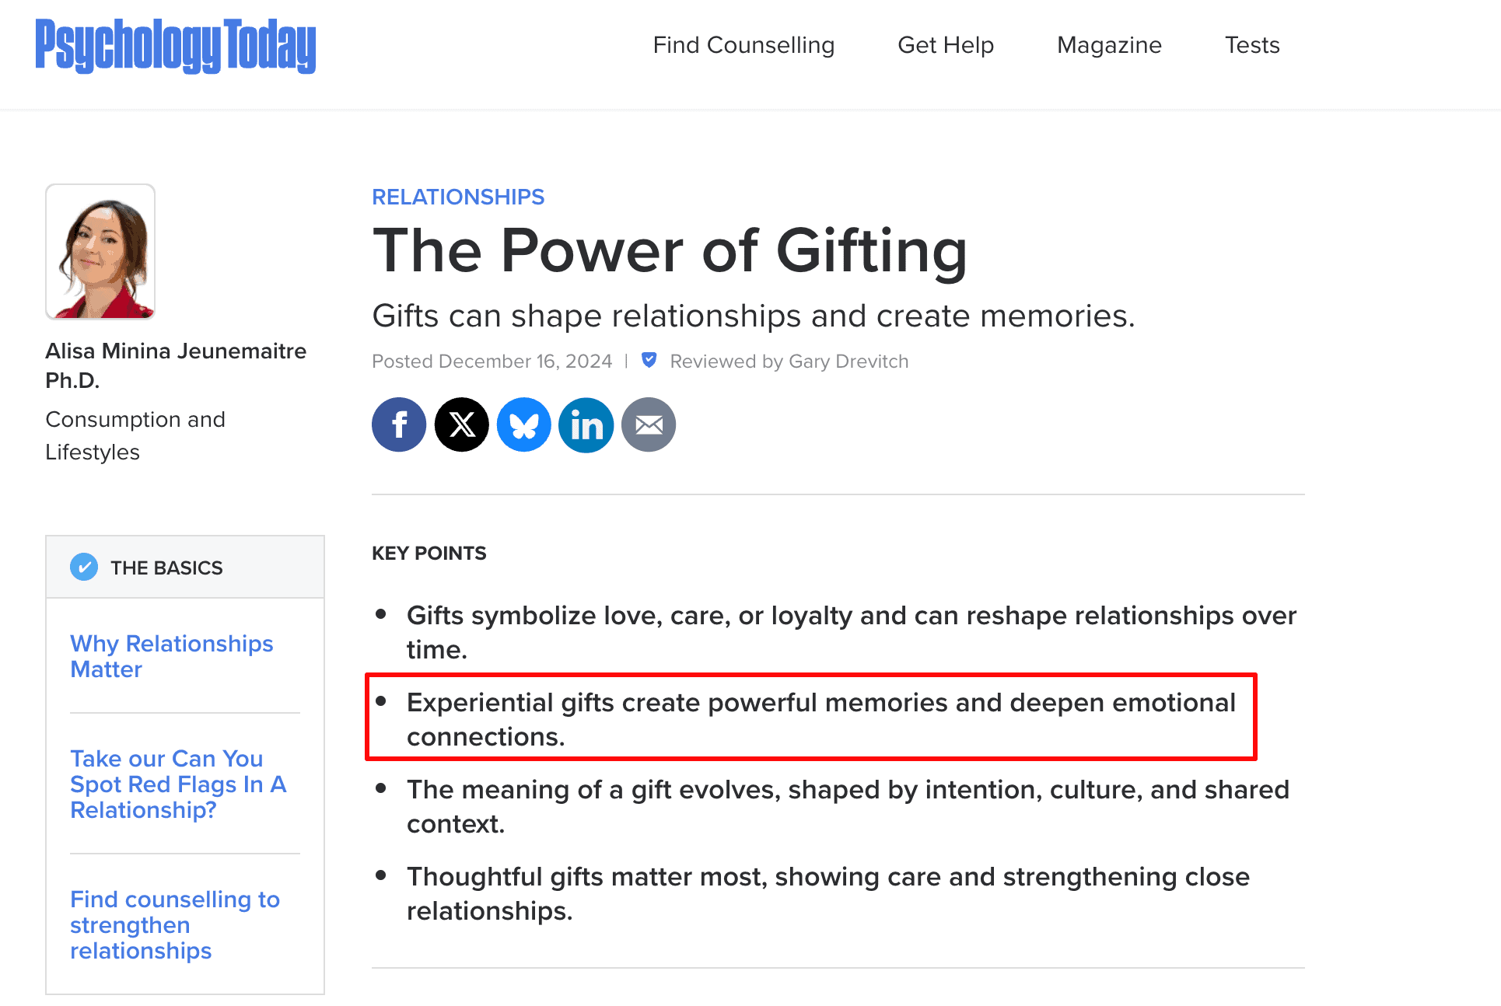
Task: Share article via X icon
Action: 461,425
